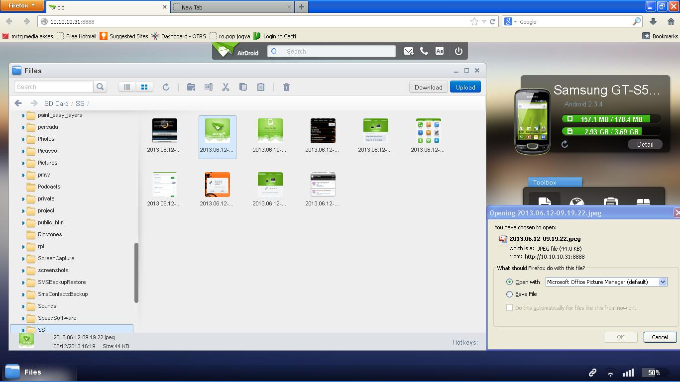Click the AirDroid 'Aa' text icon
The height and width of the screenshot is (382, 680).
[x=440, y=51]
